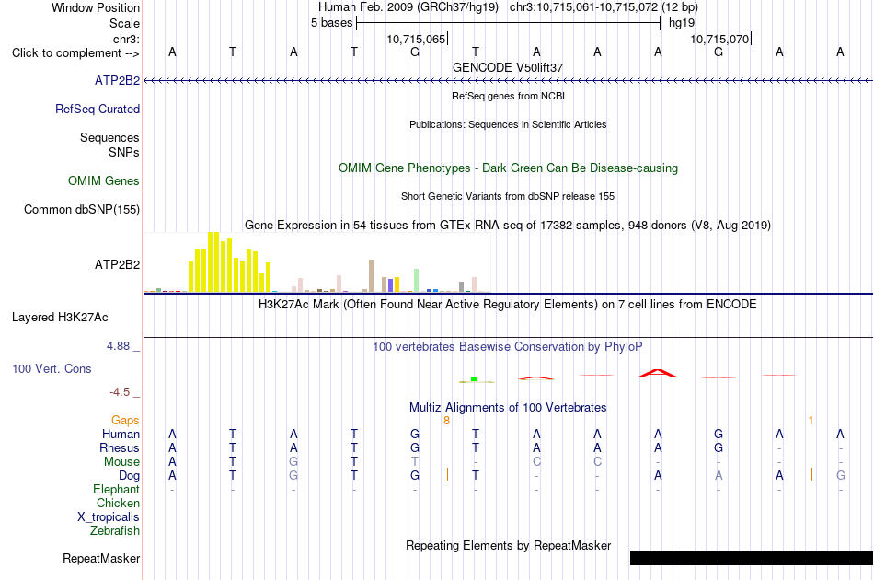This screenshot has width=874, height=580.
Task: Click the 4.88 PhyloP upper scale value
Action: (x=118, y=346)
